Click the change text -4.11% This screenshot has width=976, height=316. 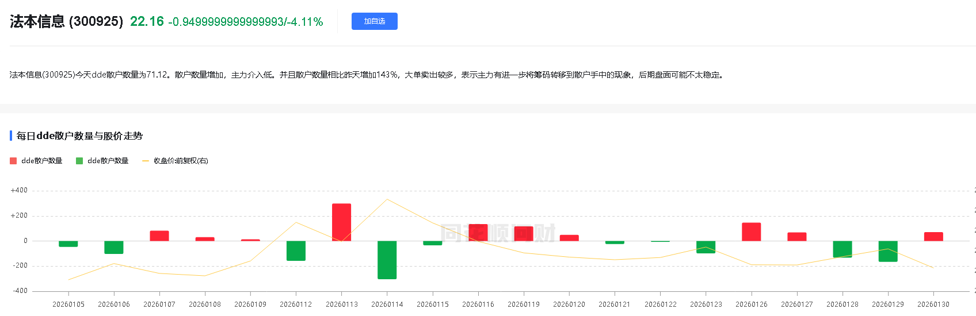306,22
